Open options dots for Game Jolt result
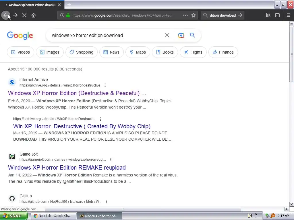The image size is (294, 220). click(111, 160)
